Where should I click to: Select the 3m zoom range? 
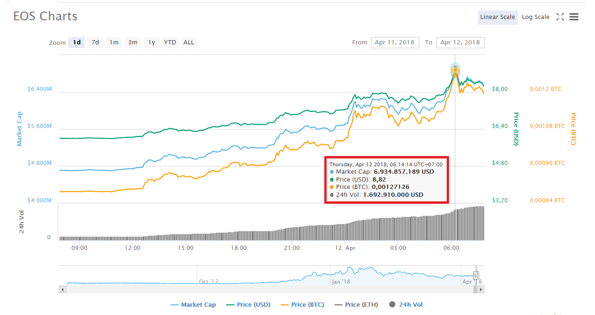[x=133, y=42]
